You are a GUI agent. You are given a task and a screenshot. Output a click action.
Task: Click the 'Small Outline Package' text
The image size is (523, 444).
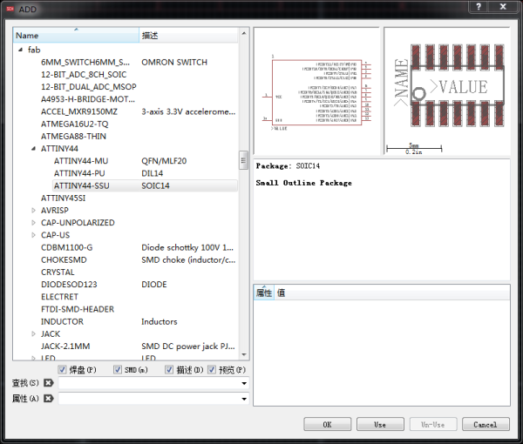[303, 183]
